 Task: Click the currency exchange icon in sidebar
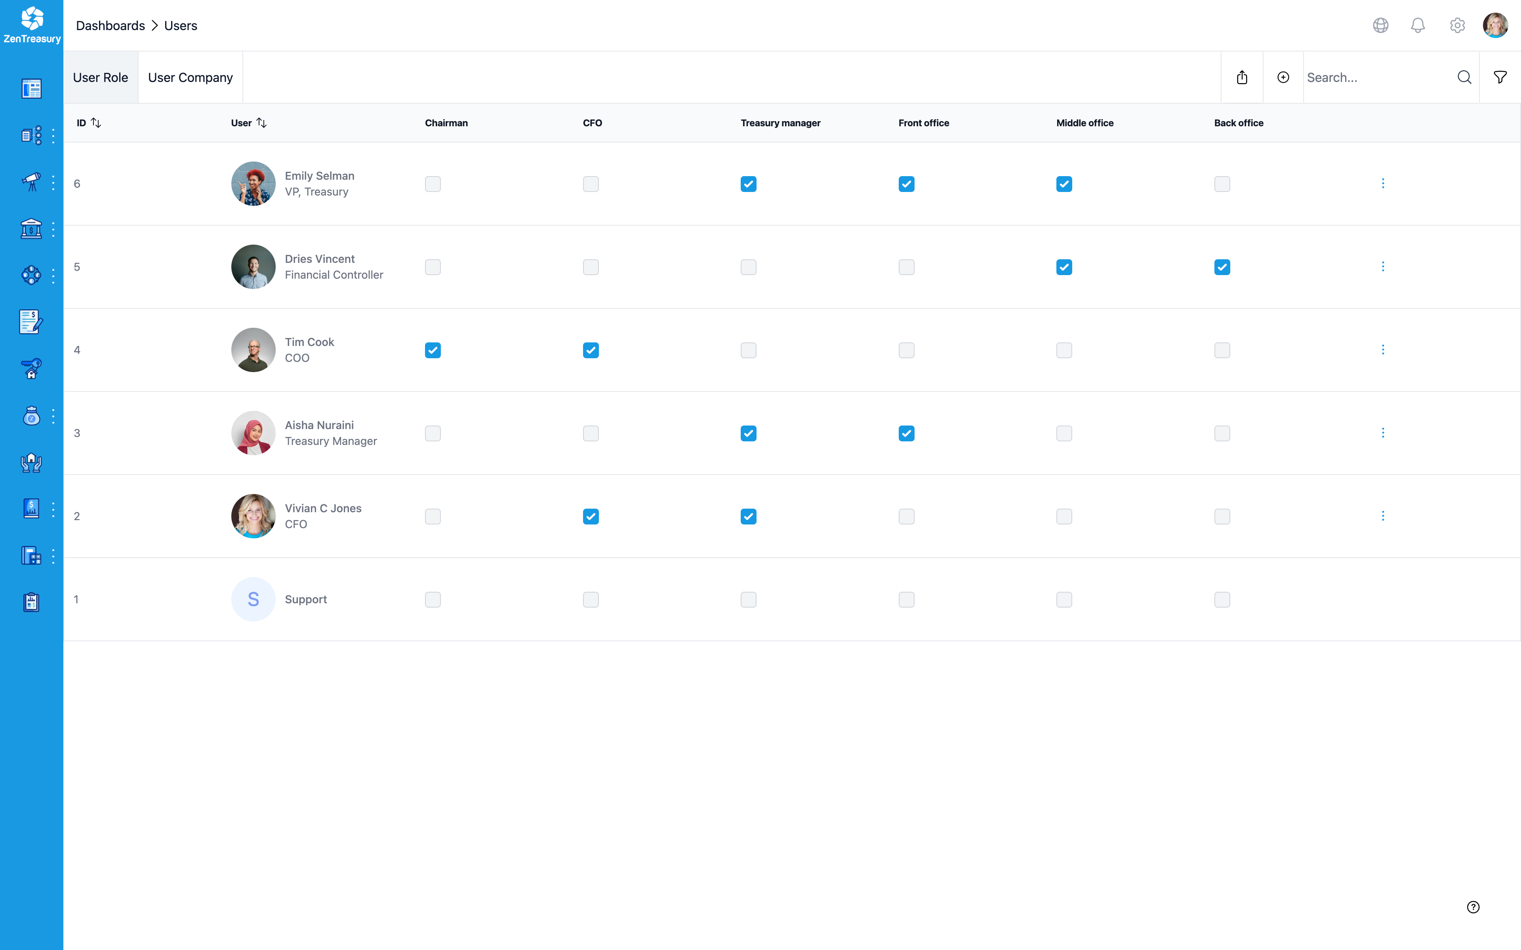pos(31,275)
